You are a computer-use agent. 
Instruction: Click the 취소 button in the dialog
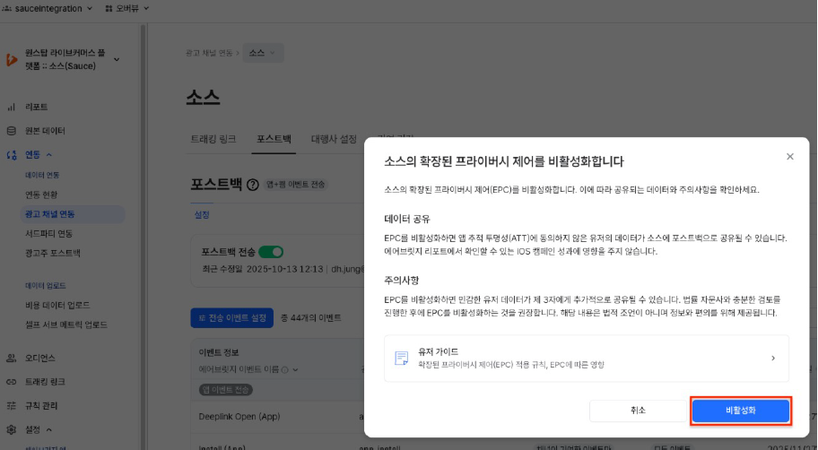638,411
